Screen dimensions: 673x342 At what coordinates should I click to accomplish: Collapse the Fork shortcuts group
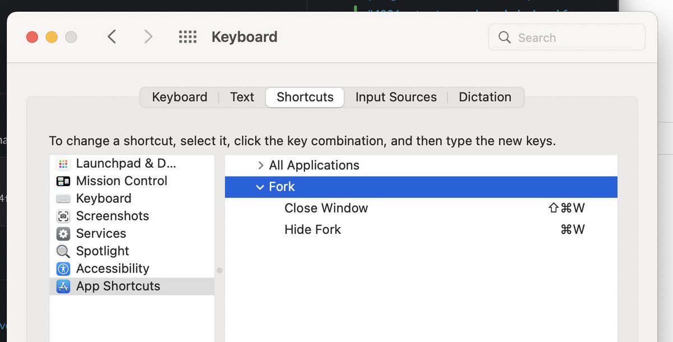click(x=260, y=187)
